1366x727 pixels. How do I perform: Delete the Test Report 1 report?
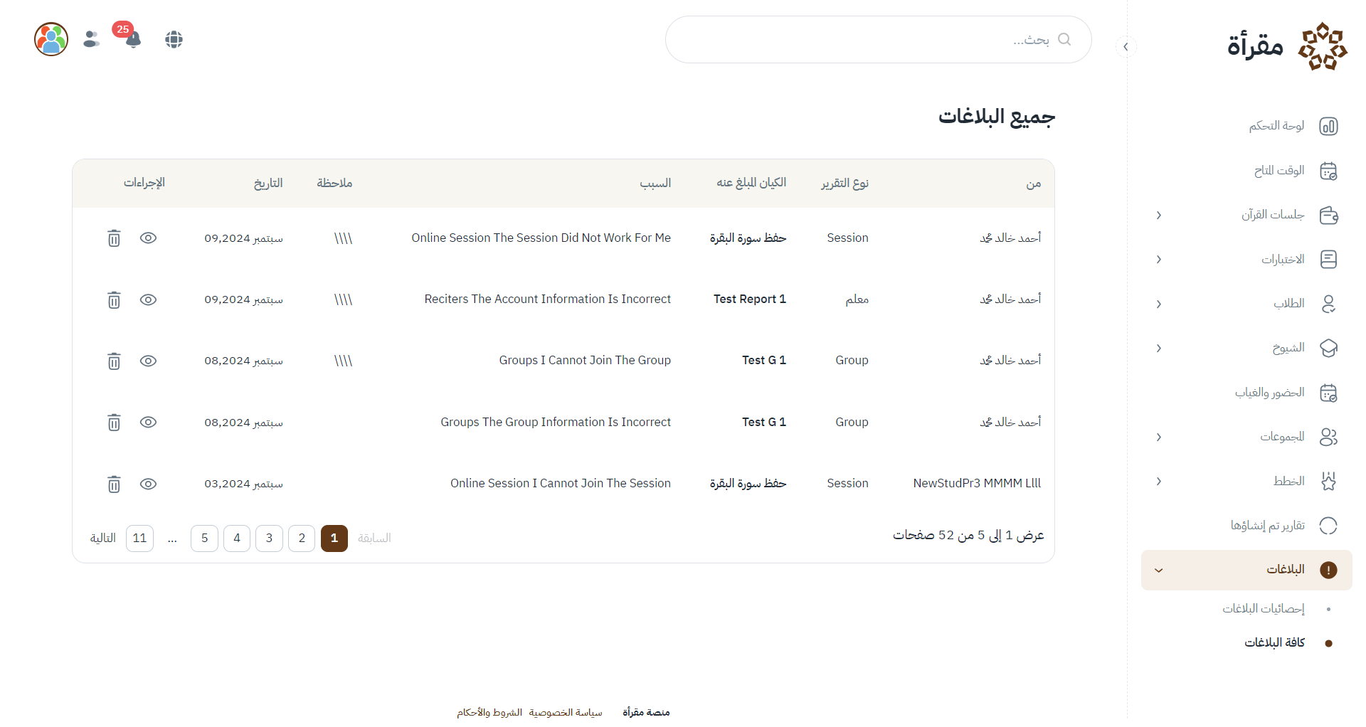(114, 300)
